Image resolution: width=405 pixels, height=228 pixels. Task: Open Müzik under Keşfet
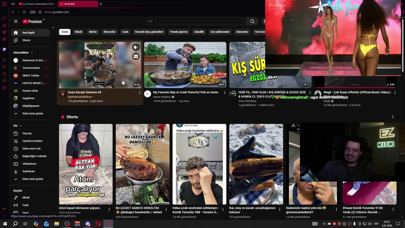(31, 198)
